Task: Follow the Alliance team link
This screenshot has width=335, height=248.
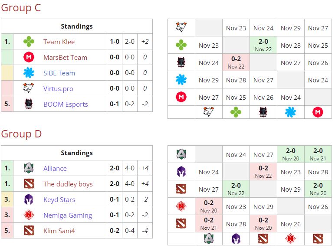Action: (55, 168)
